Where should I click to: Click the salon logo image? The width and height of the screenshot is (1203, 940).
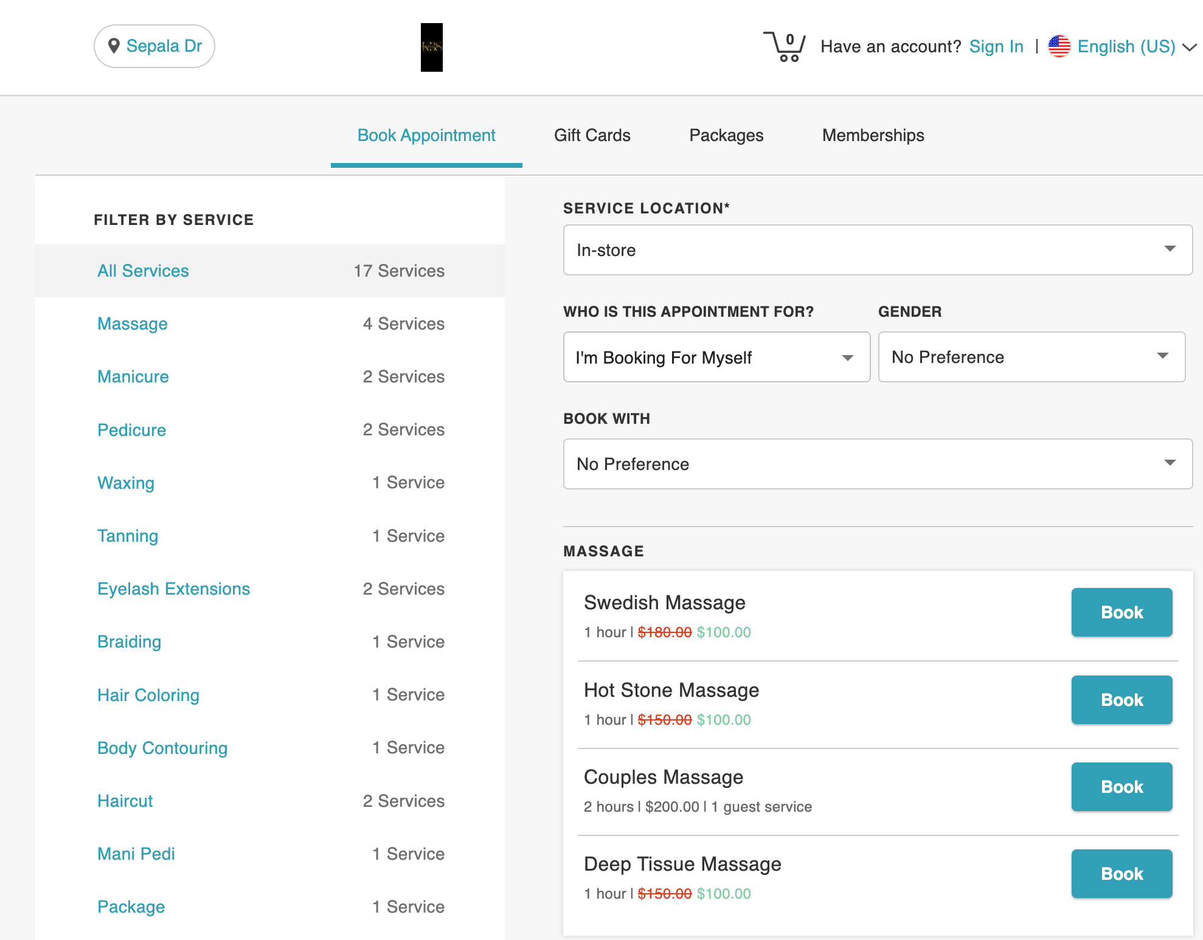[x=431, y=47]
